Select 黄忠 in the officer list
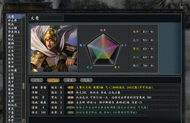The width and height of the screenshot is (190, 123). (14, 109)
